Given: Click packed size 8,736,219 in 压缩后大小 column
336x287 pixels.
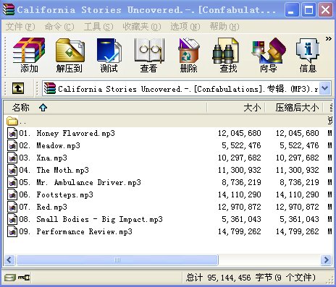Looking at the screenshot, I should (x=299, y=182).
